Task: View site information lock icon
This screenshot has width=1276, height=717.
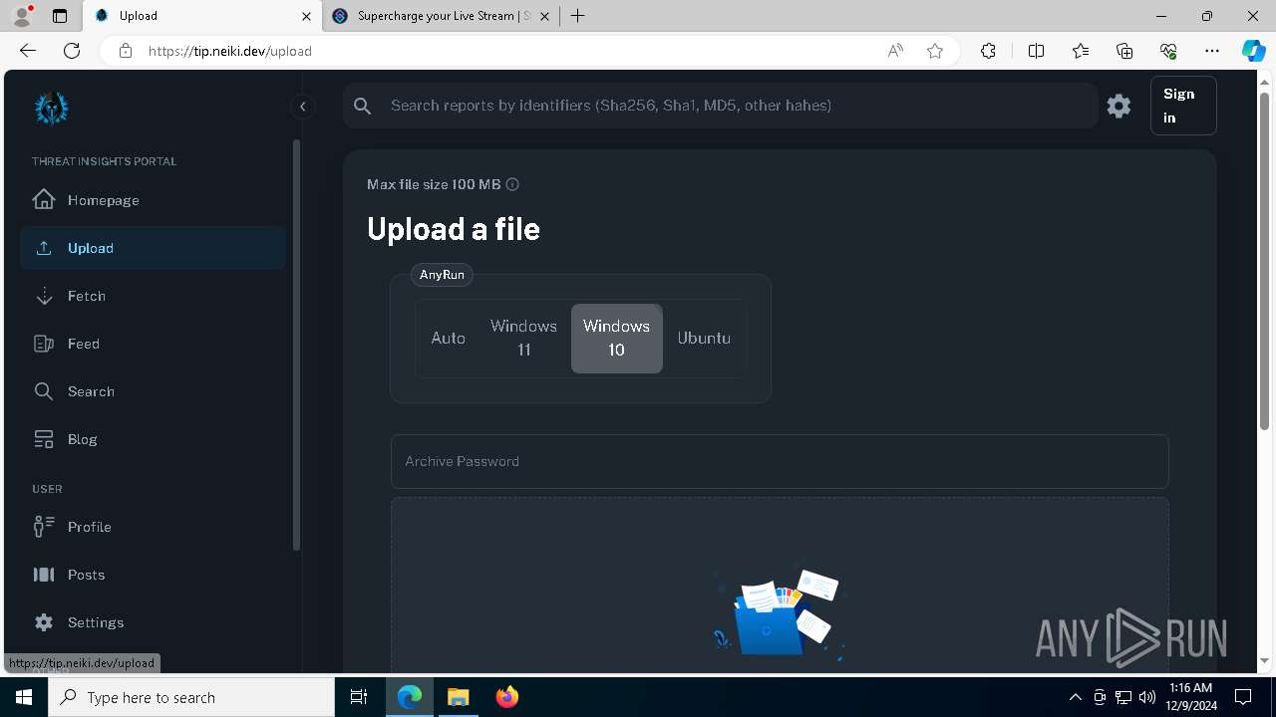Action: 126,51
